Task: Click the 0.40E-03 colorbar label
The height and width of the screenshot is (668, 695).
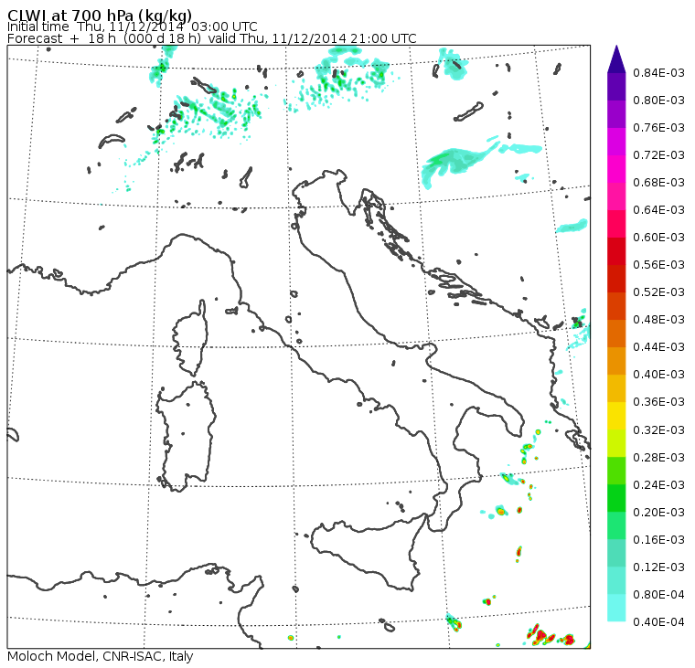Action: pyautogui.click(x=658, y=375)
